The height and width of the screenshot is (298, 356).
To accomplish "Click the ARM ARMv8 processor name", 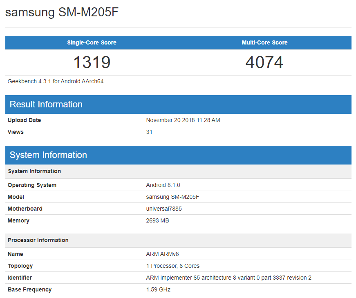I will pos(162,254).
